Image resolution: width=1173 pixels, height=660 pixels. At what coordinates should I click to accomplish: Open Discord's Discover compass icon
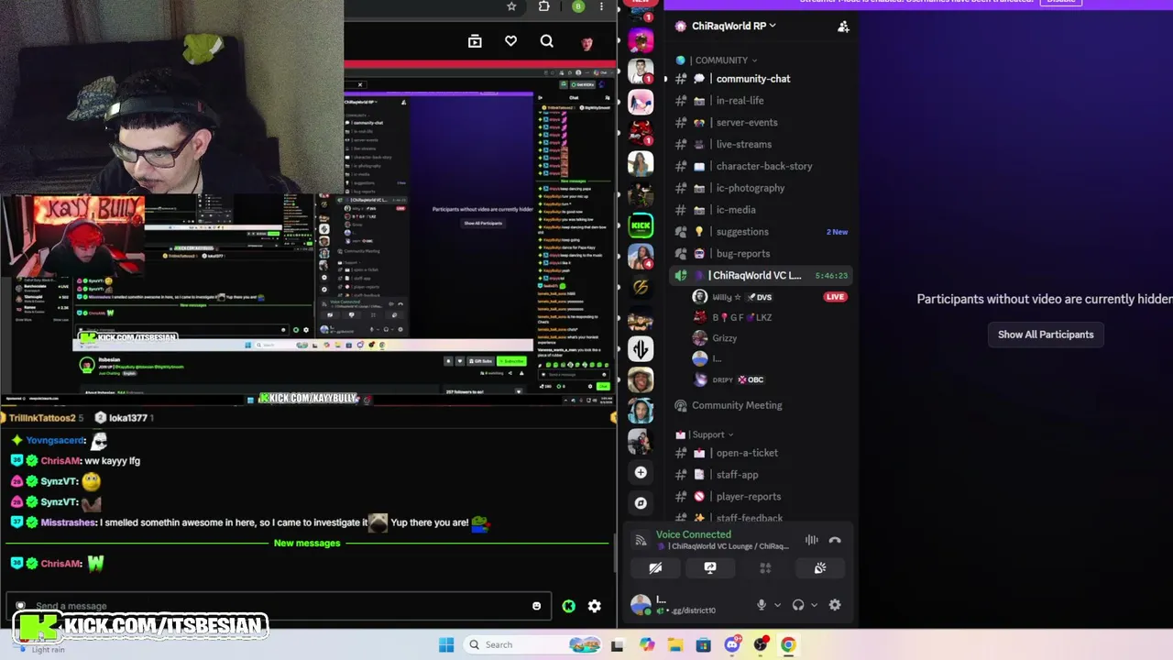click(x=641, y=502)
